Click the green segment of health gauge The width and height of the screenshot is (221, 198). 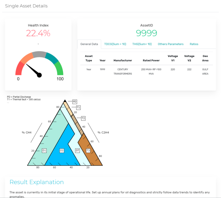[59, 68]
